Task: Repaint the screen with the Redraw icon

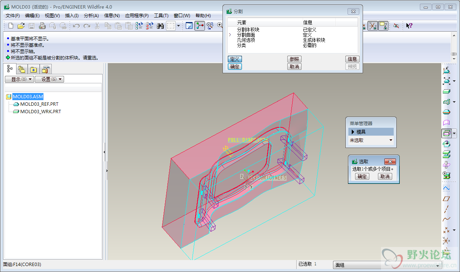Action: click(x=189, y=26)
